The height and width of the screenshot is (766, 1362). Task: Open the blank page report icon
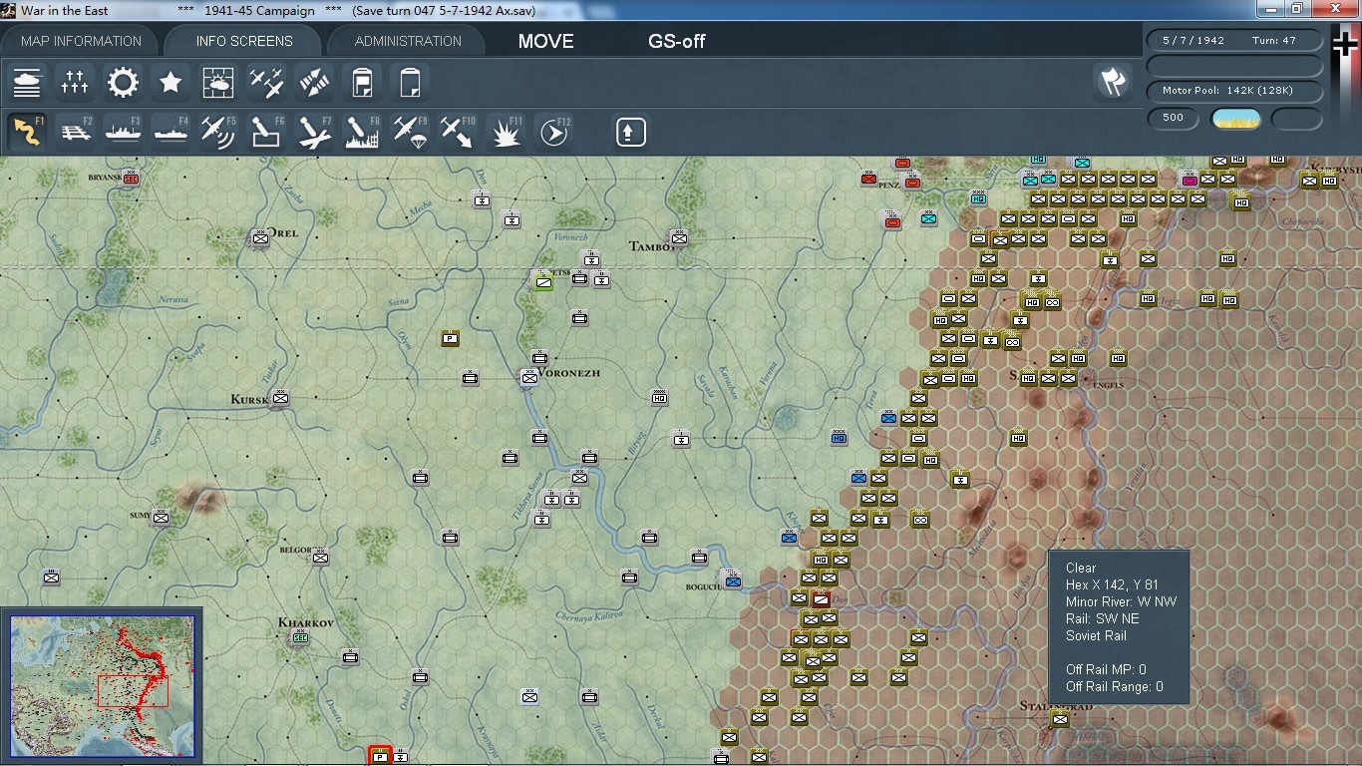(x=410, y=83)
